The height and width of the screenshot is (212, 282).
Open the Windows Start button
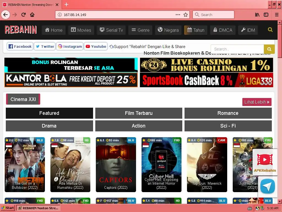[7, 208]
